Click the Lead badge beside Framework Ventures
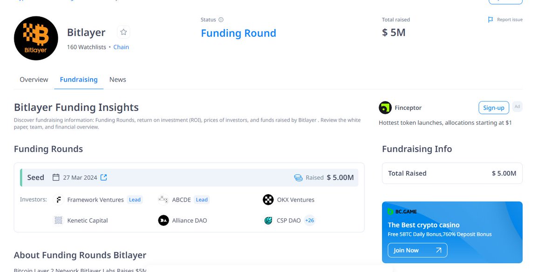559x272 pixels. [135, 200]
